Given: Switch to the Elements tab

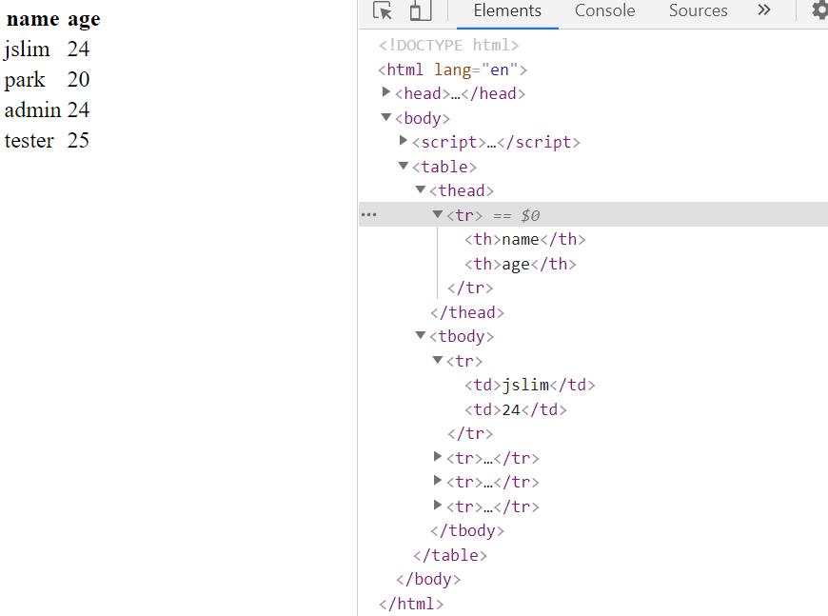Looking at the screenshot, I should 507,10.
